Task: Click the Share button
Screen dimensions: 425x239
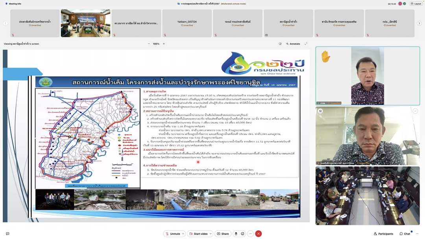Action: point(223,233)
